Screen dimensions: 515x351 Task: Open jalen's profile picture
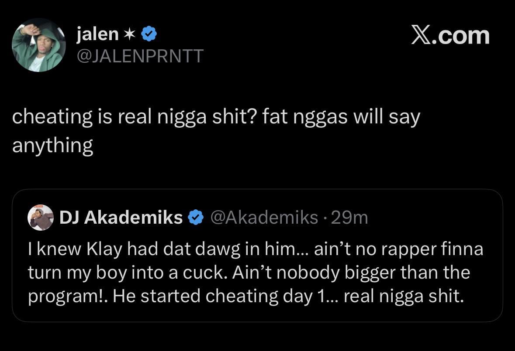tap(38, 45)
